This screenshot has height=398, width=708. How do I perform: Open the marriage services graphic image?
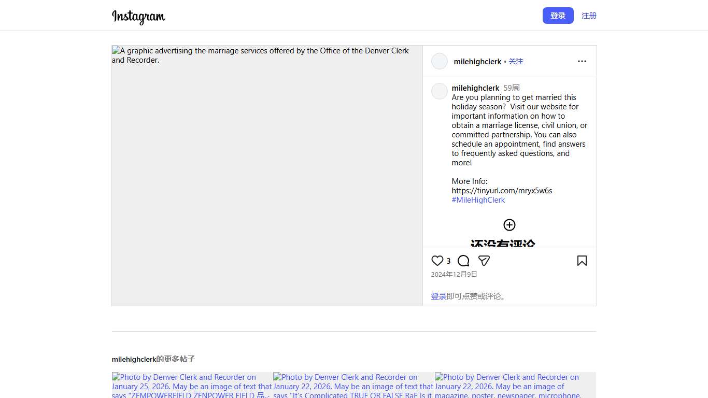[x=267, y=176]
